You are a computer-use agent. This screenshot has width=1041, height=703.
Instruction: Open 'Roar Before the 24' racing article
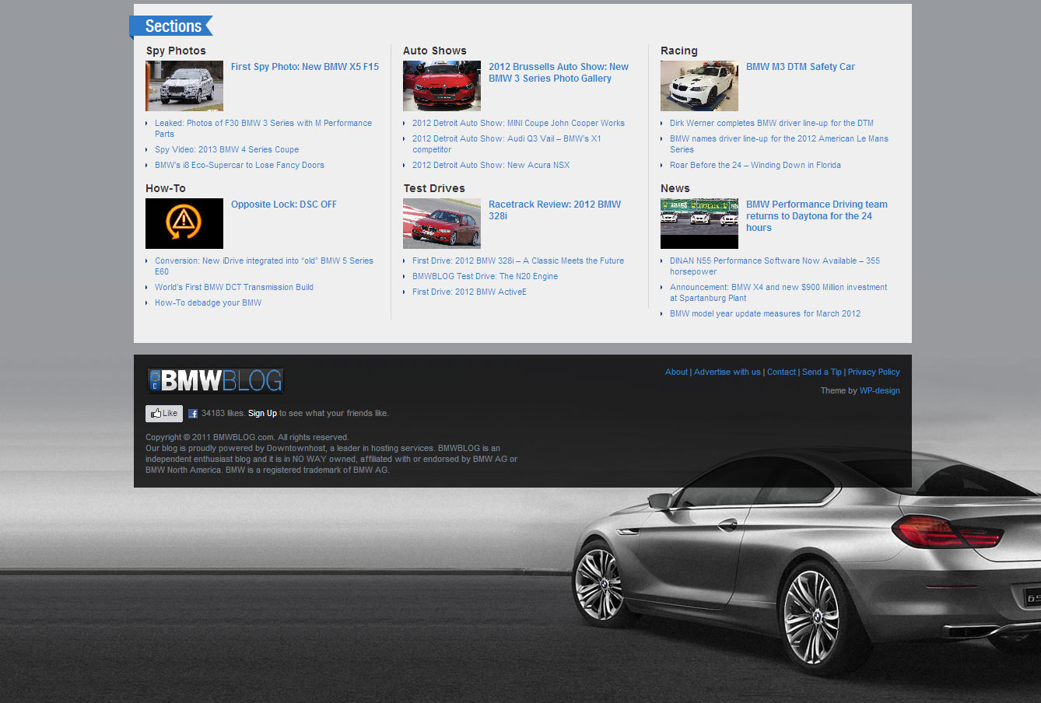click(x=755, y=165)
